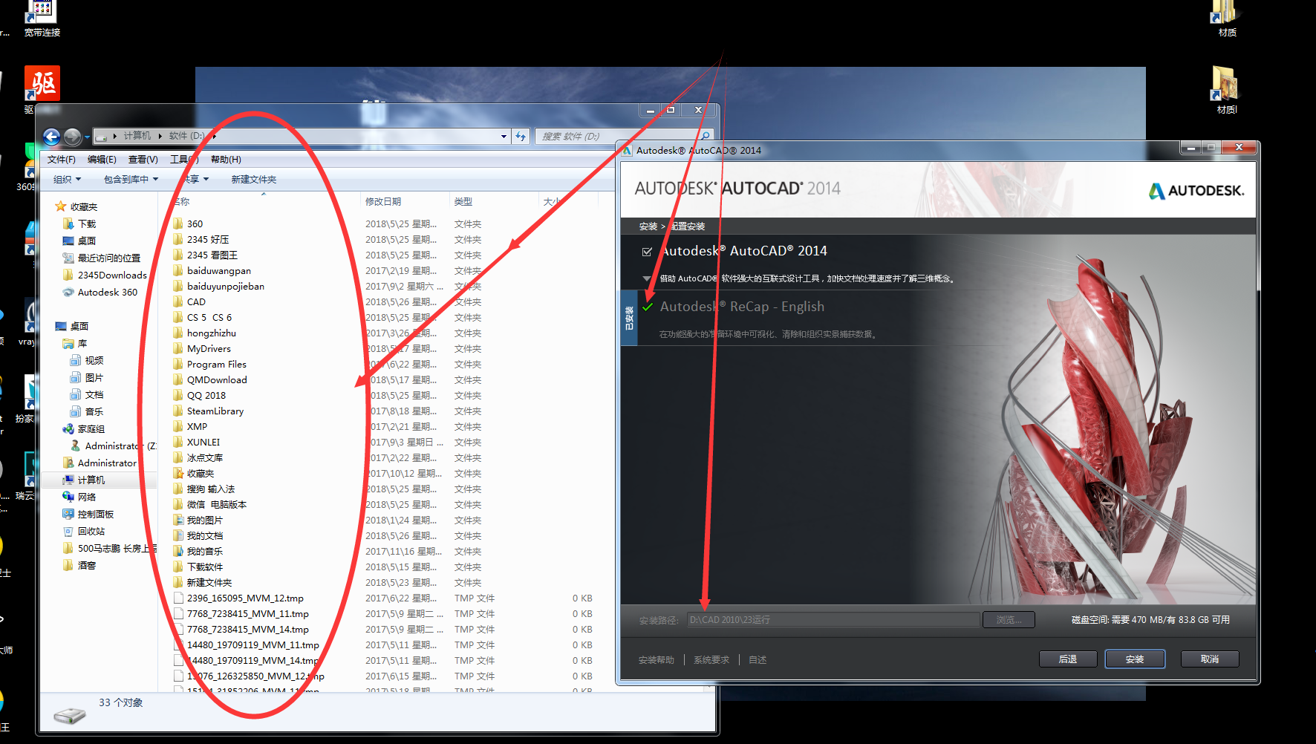
Task: Select file 7768_7238415_MVM_11.tmp
Action: coord(247,613)
